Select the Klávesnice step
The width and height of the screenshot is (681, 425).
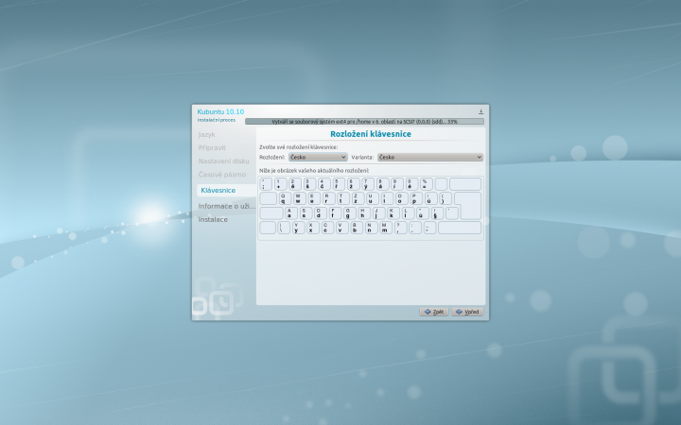226,191
